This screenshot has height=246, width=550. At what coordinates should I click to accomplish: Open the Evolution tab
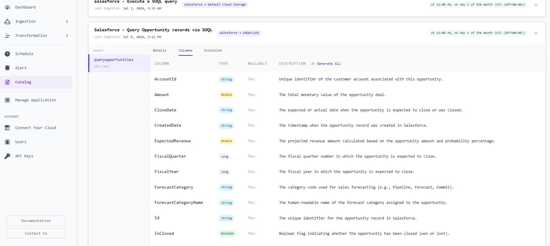click(x=213, y=51)
